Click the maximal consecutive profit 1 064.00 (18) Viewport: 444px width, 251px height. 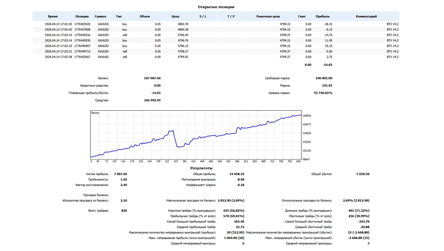pyautogui.click(x=234, y=238)
